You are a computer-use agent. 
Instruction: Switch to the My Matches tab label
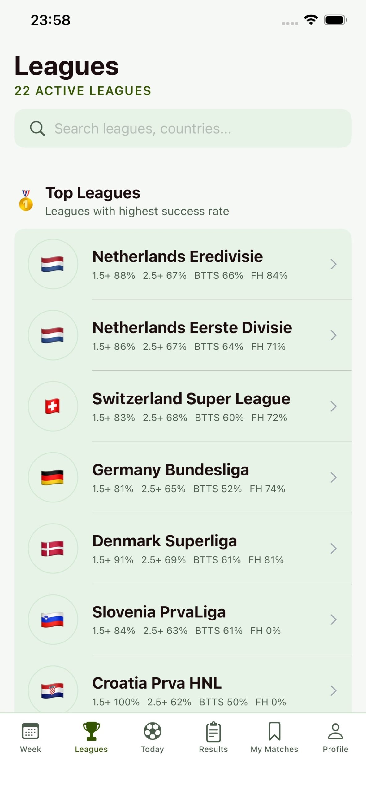(274, 749)
